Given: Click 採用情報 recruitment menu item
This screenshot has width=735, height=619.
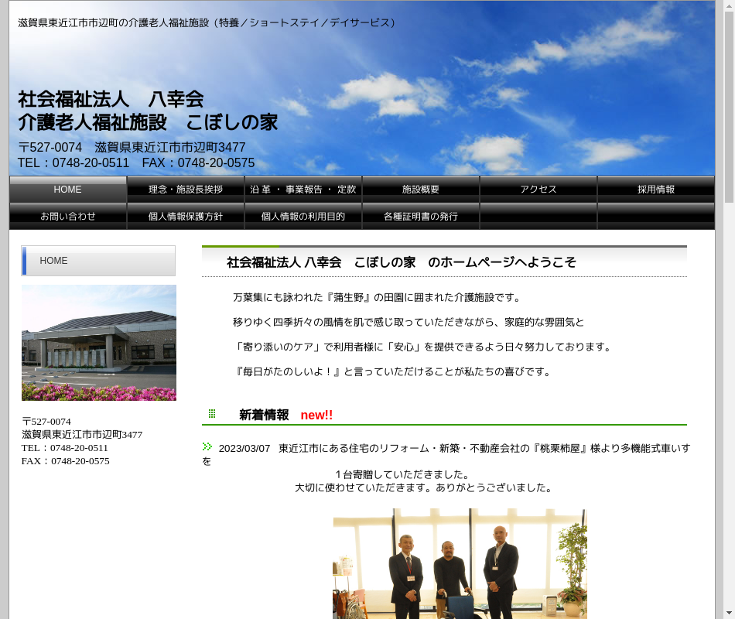Looking at the screenshot, I should coord(656,190).
